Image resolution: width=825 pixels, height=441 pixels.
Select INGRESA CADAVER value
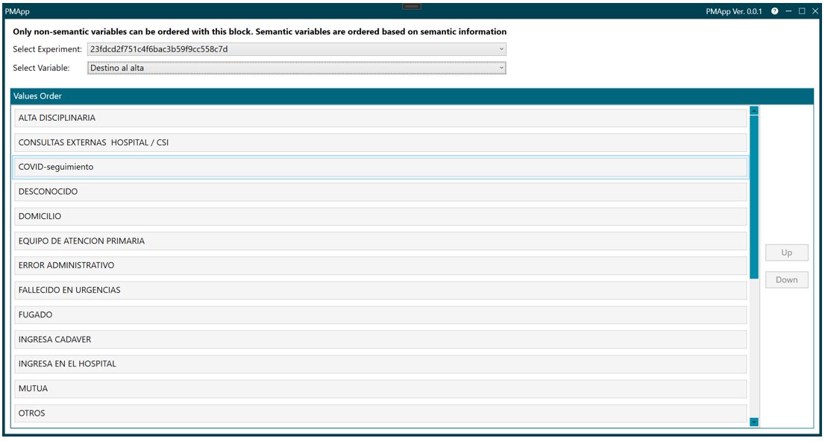pyautogui.click(x=380, y=340)
